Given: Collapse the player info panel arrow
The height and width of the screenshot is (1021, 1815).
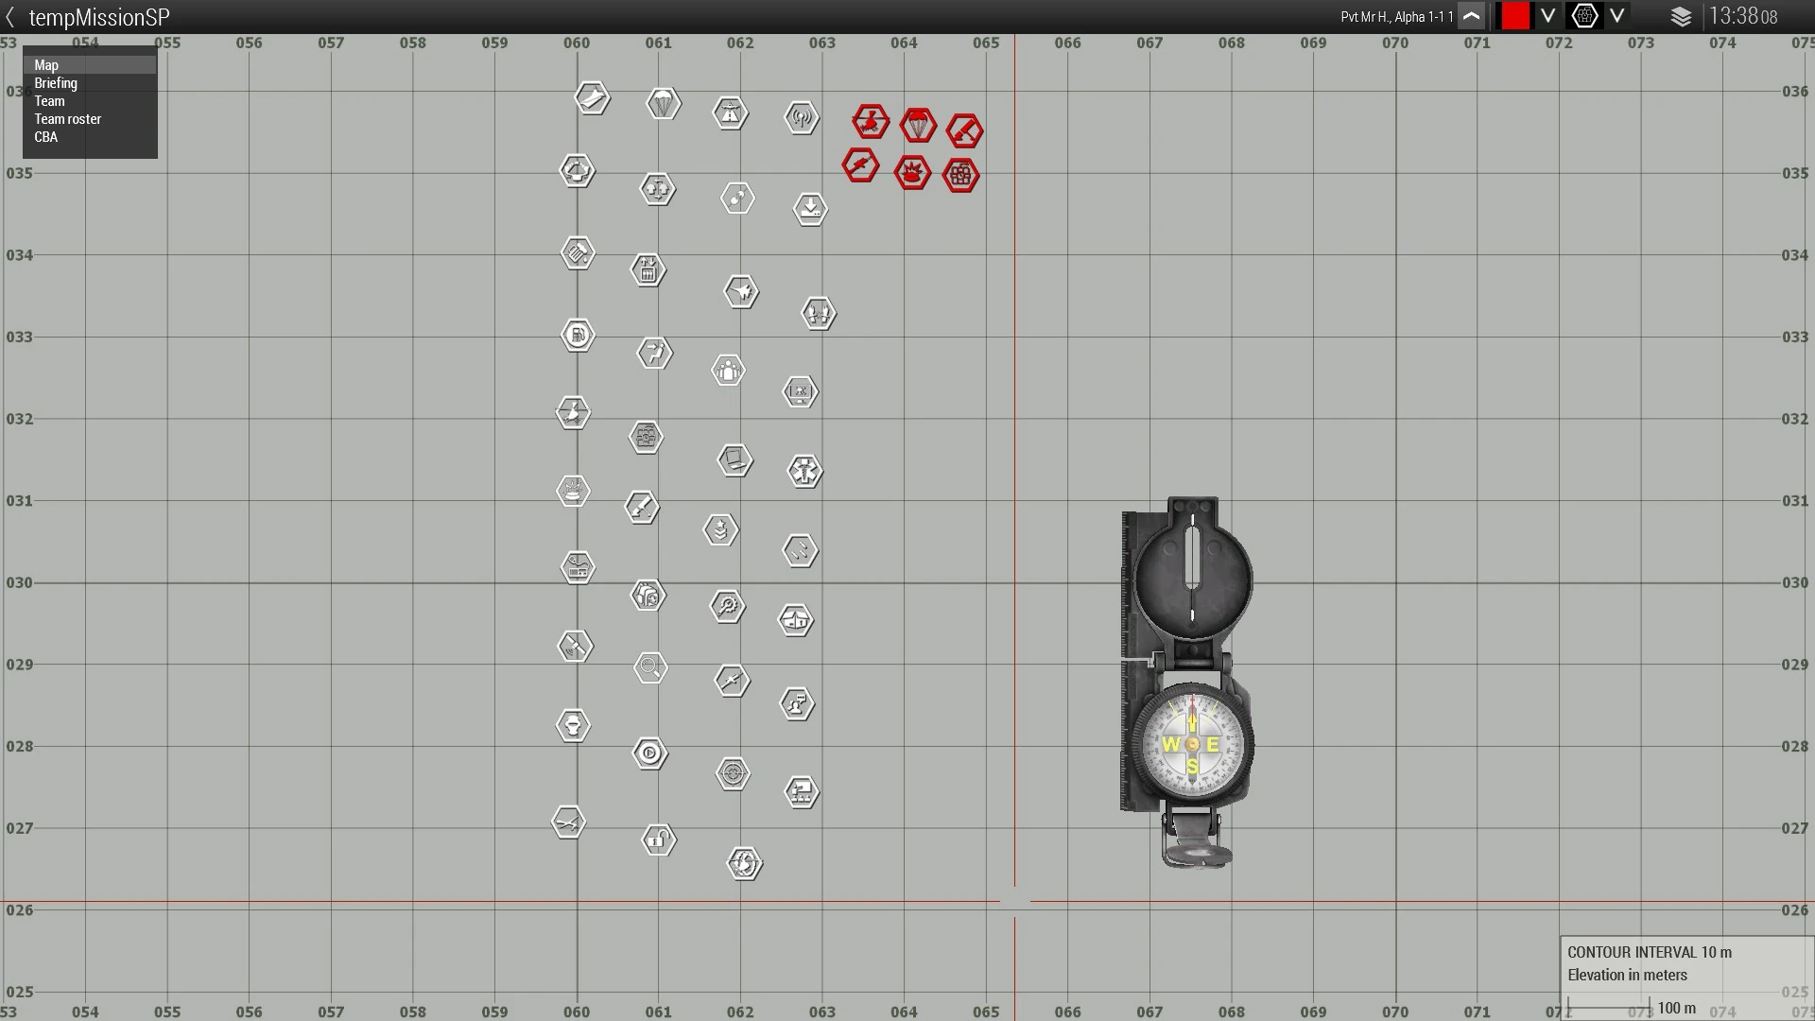Looking at the screenshot, I should pyautogui.click(x=1471, y=17).
